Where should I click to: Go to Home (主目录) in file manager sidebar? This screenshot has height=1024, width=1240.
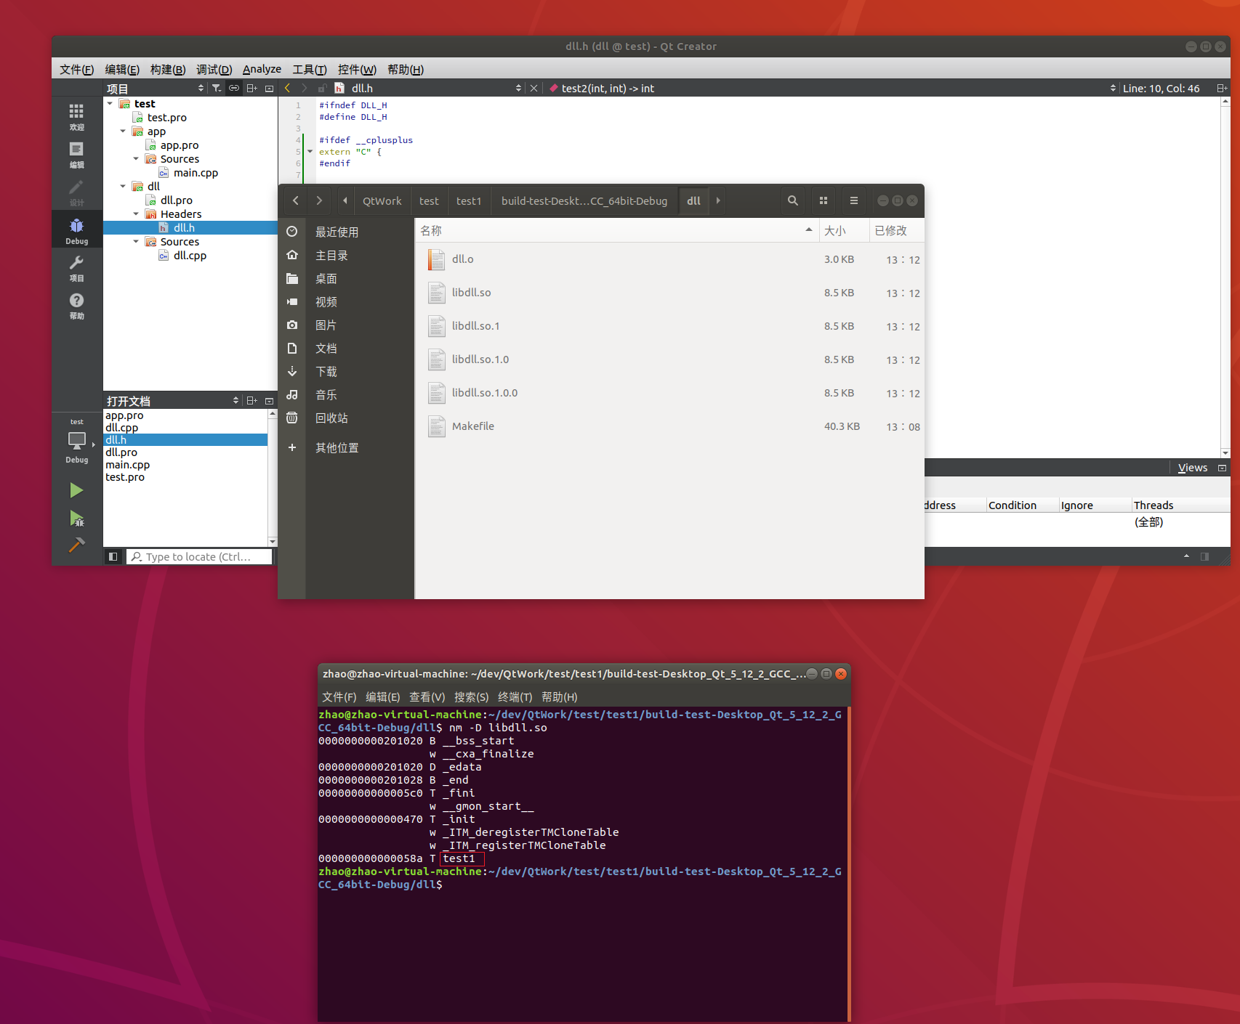point(346,255)
